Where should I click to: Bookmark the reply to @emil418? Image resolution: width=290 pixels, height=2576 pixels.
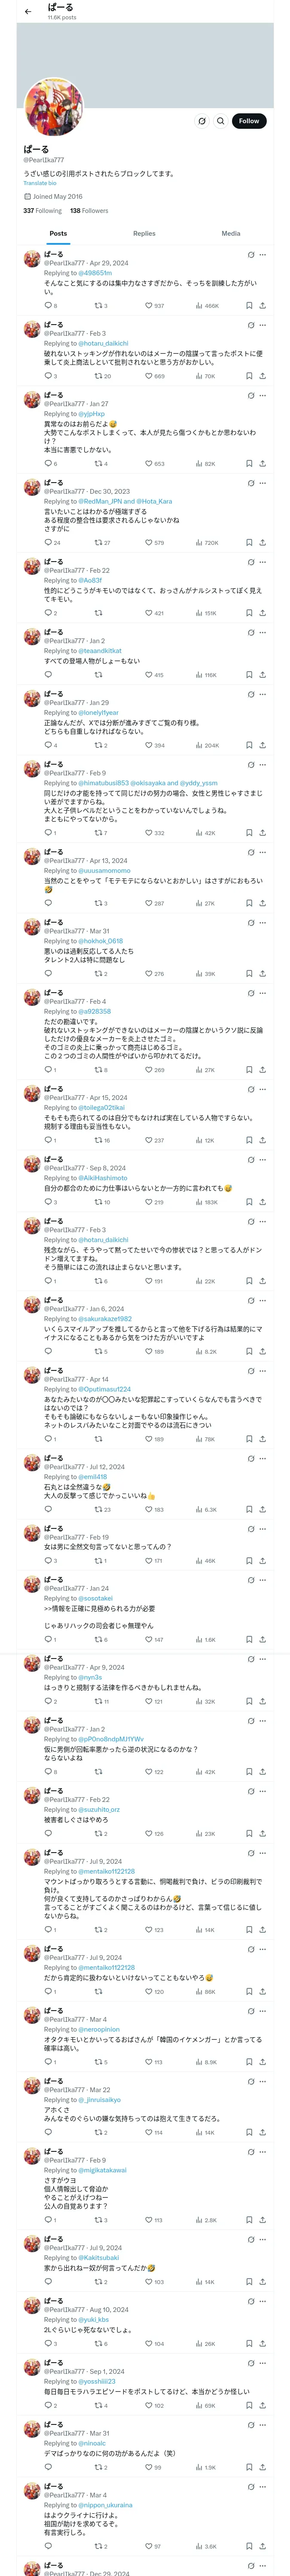[249, 1510]
